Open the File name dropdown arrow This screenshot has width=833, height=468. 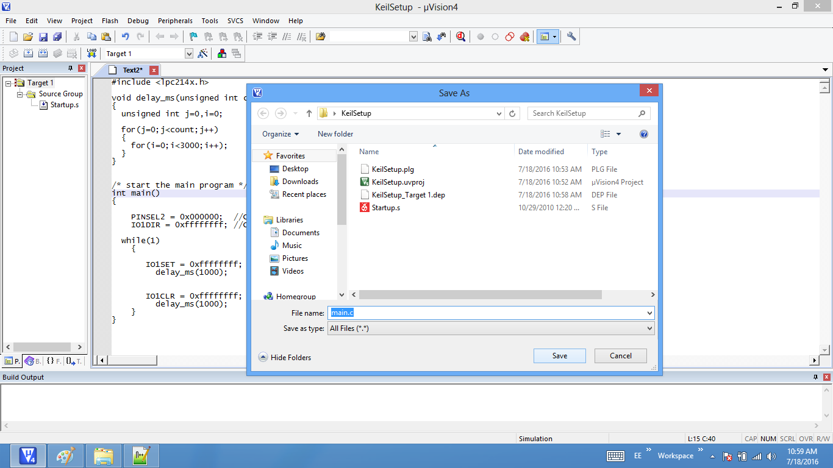[x=649, y=313]
